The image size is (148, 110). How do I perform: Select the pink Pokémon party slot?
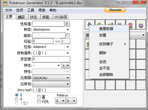click(131, 24)
